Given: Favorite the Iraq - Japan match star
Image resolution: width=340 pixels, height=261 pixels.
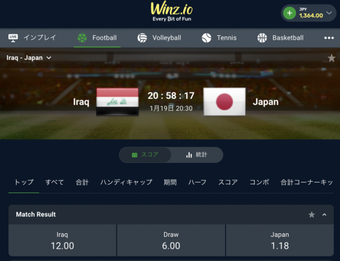Looking at the screenshot, I should click(331, 58).
